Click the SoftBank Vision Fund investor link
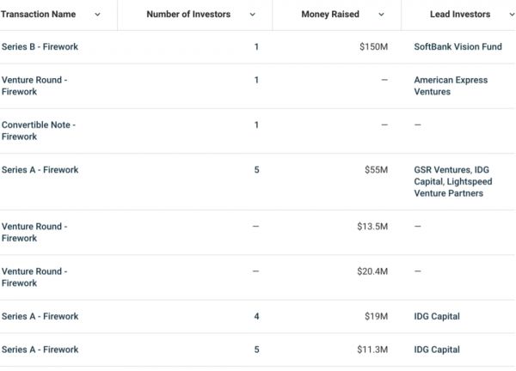The height and width of the screenshot is (371, 516). [458, 46]
